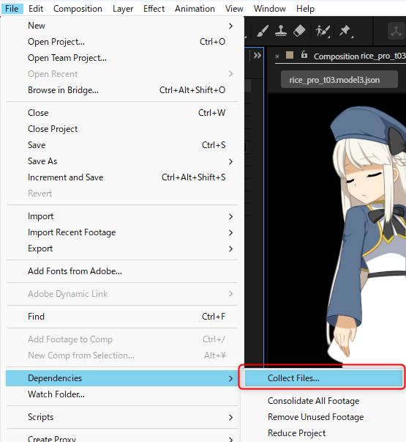
Task: Expand hidden panels with double-chevron icon
Action: tap(257, 56)
